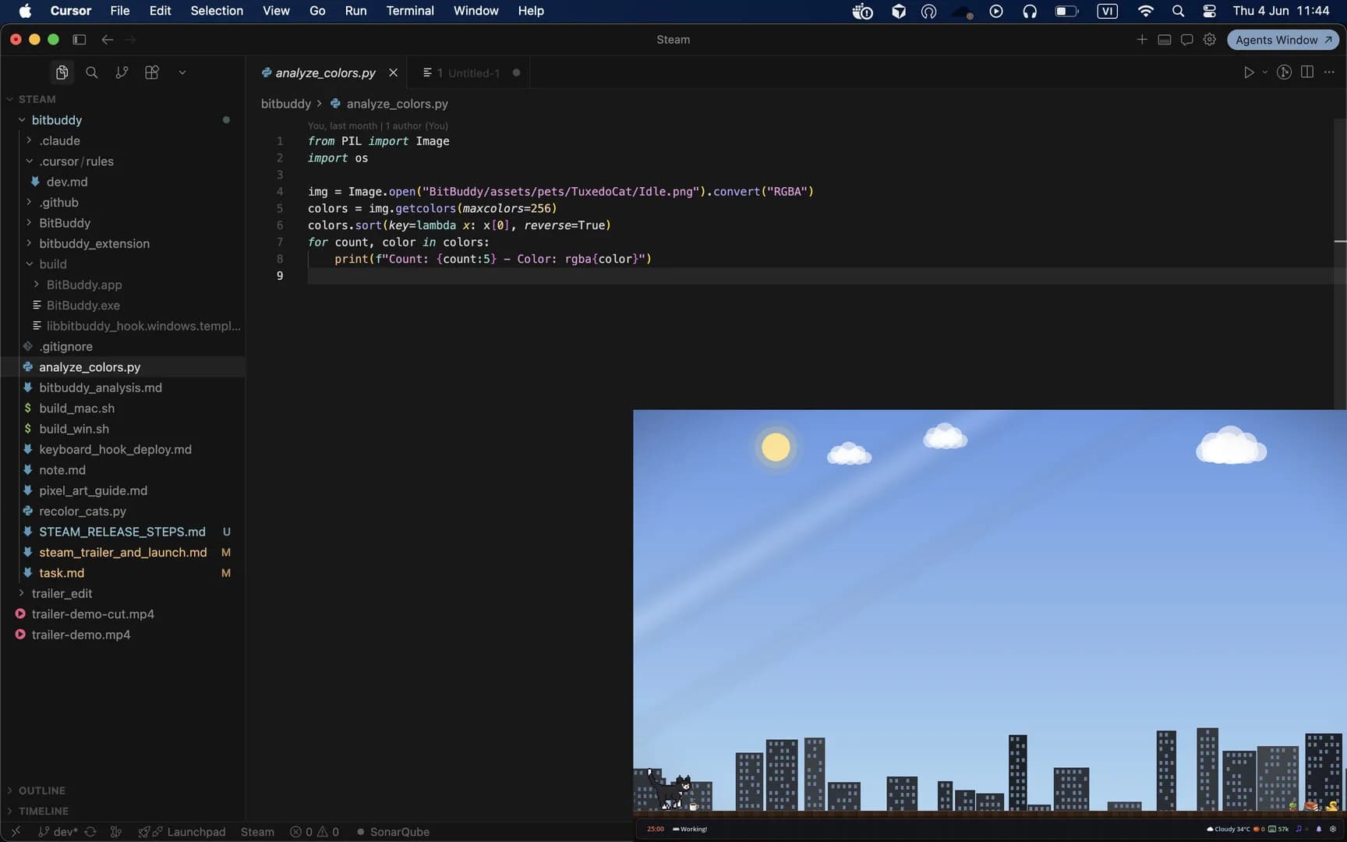Collapse the bitbuddy folder

[x=123, y=120]
